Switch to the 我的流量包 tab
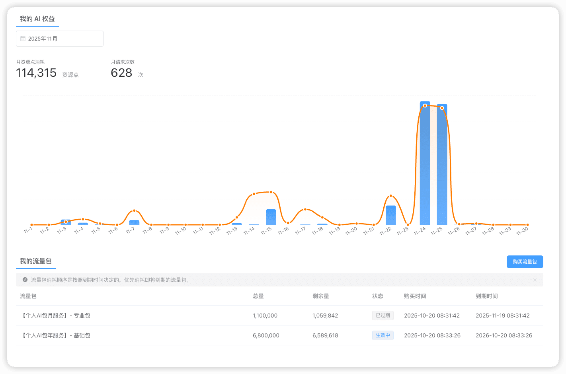The image size is (566, 374). pos(36,261)
